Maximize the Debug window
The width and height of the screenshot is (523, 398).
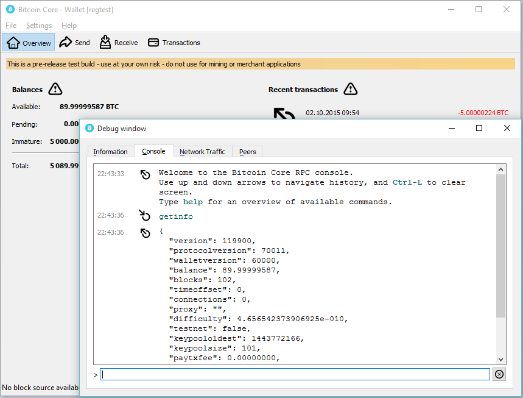pos(479,129)
